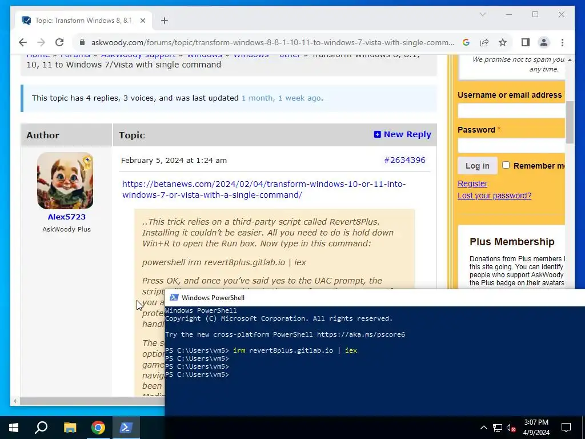Select the 'powershell irm revert8plus.gitlab.io | iex' text
The image size is (585, 439).
(x=224, y=262)
